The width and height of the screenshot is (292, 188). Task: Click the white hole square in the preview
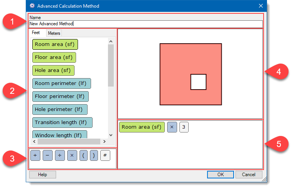point(198,82)
